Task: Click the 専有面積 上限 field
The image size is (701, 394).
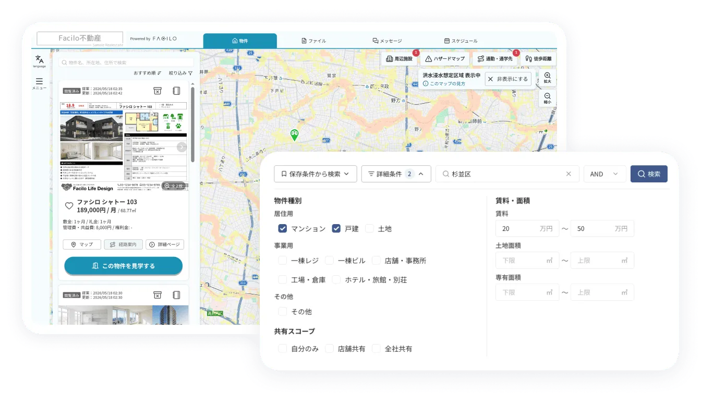Action: point(602,292)
